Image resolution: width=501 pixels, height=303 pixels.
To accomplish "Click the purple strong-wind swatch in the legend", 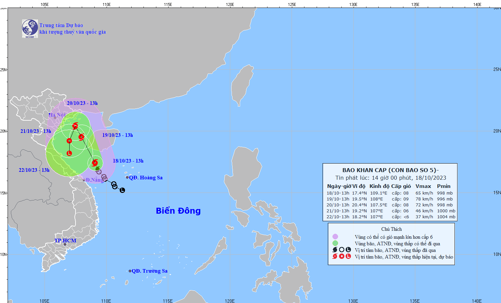I will (335, 237).
